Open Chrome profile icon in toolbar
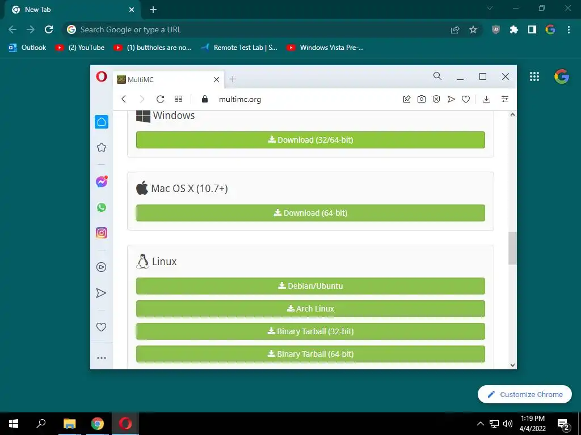581x435 pixels. [550, 29]
